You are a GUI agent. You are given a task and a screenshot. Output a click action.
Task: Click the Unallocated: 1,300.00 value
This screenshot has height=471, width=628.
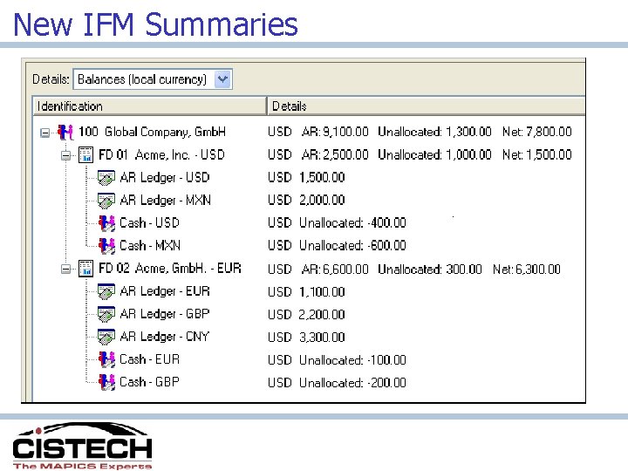(434, 132)
